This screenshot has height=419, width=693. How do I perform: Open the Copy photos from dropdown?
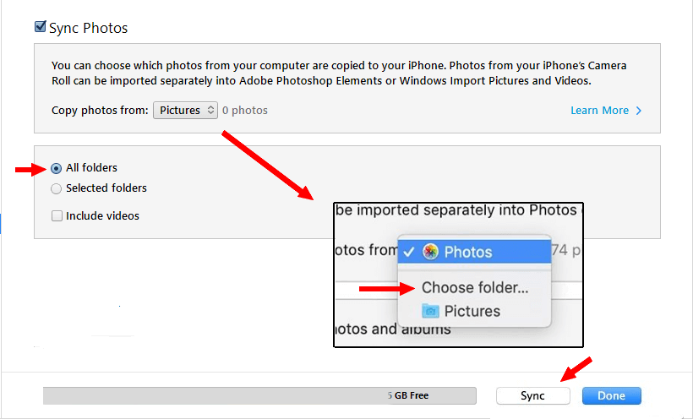pyautogui.click(x=185, y=110)
